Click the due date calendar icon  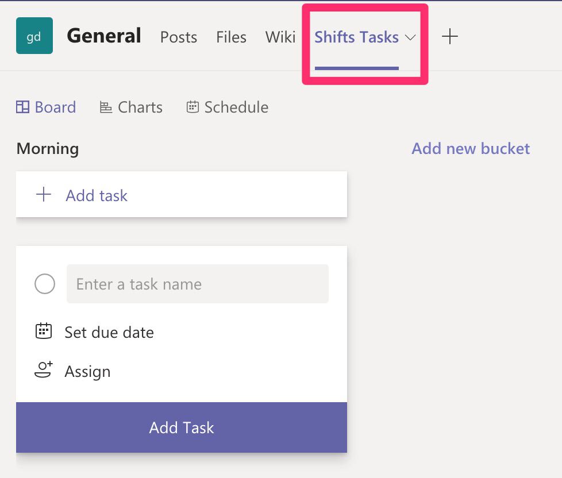pos(44,331)
